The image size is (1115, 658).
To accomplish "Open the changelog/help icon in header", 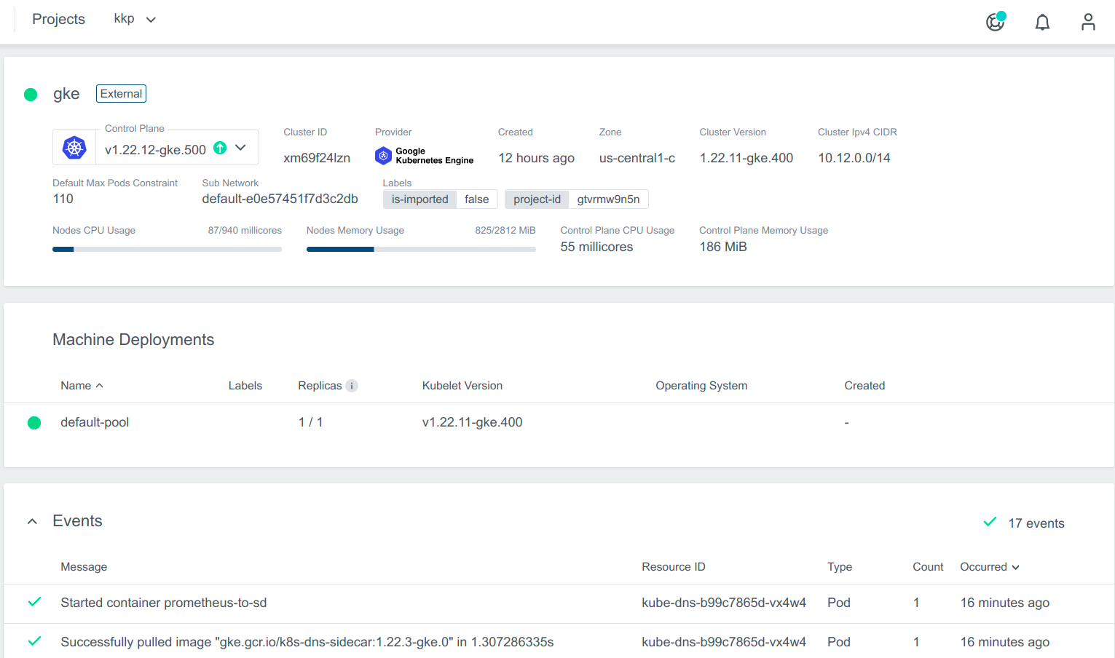I will click(995, 22).
